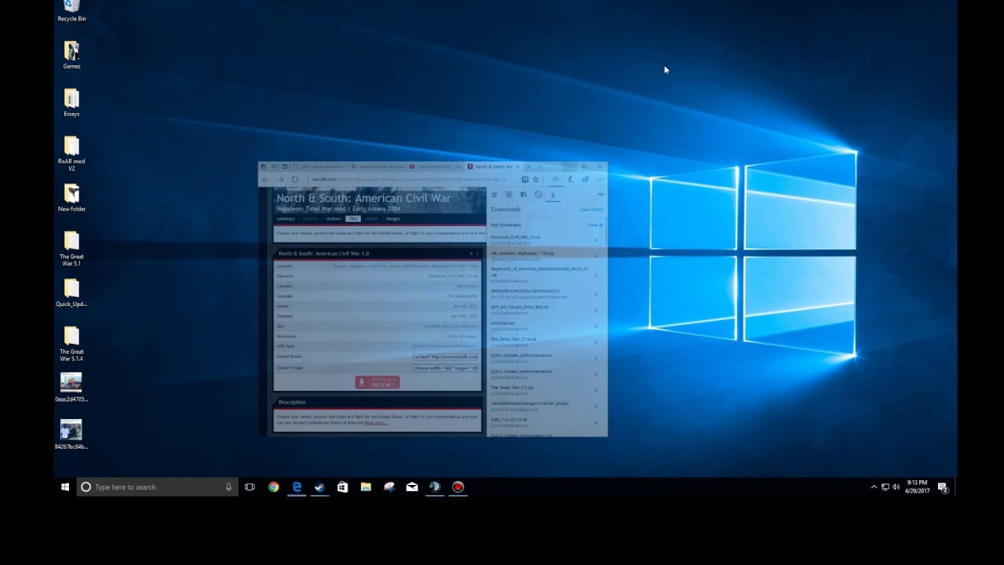This screenshot has width=1004, height=565.
Task: Click the red Download Now button
Action: [x=377, y=382]
